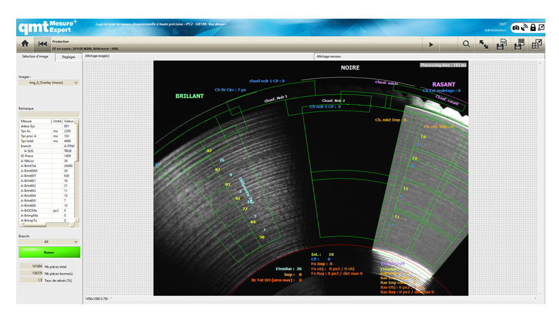
Task: Click into the Remarque text field
Action: [49, 113]
